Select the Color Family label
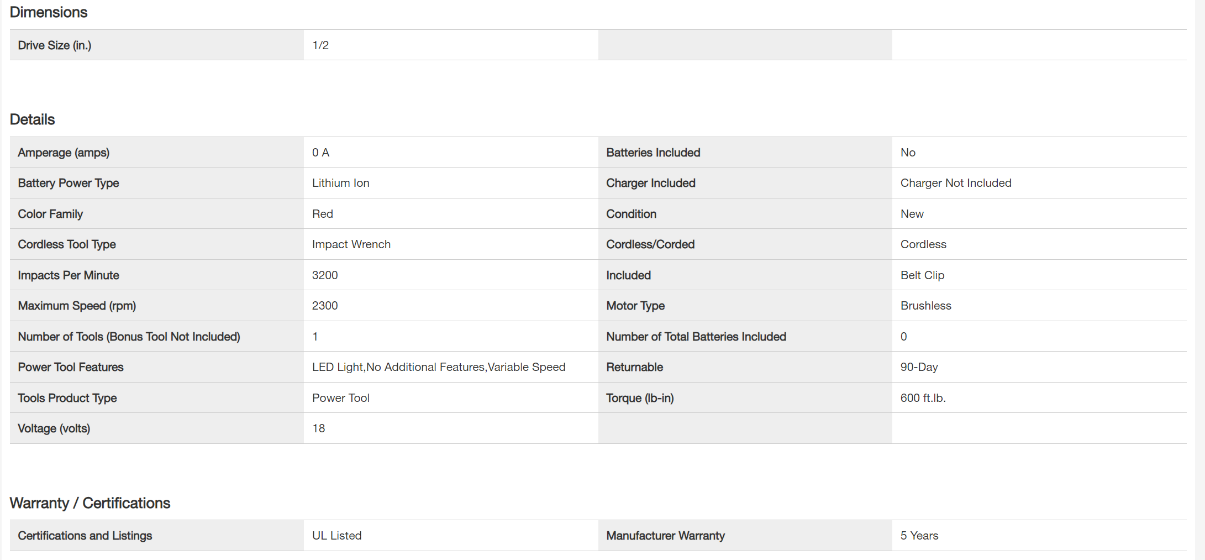 pyautogui.click(x=50, y=214)
